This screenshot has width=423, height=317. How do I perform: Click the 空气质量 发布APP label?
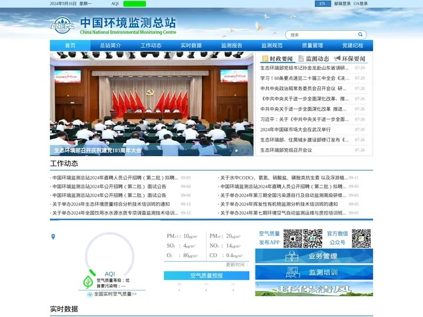[269, 238]
